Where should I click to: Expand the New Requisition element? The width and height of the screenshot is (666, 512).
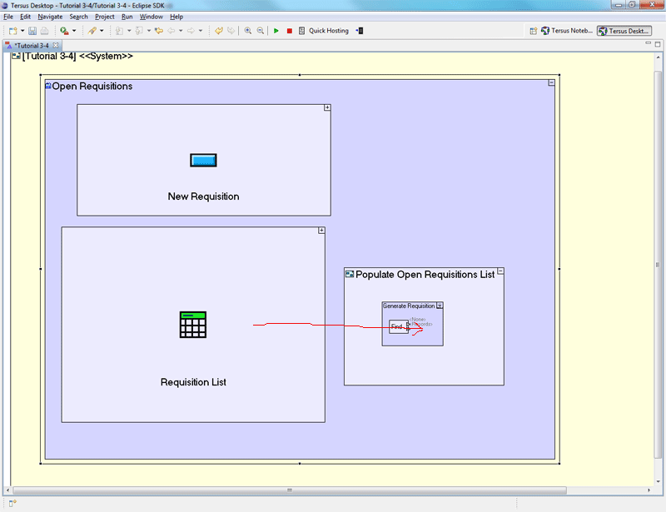pyautogui.click(x=327, y=107)
